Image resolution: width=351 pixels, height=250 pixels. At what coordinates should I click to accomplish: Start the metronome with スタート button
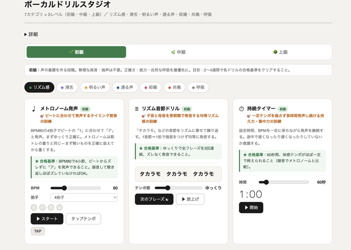tap(47, 219)
